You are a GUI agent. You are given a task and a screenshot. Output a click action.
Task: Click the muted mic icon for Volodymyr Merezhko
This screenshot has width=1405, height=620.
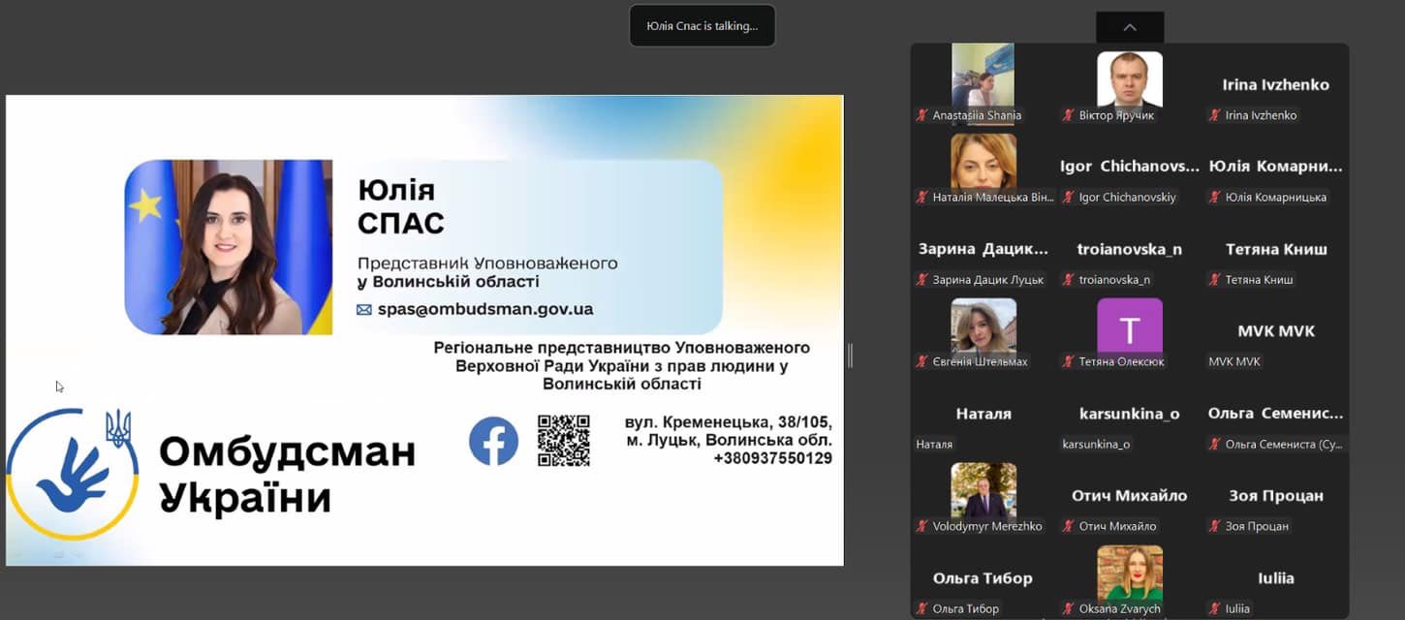(x=921, y=527)
